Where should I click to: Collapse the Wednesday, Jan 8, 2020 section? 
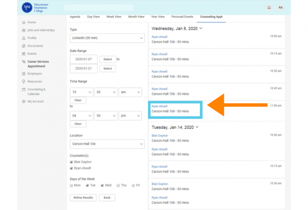(x=201, y=28)
